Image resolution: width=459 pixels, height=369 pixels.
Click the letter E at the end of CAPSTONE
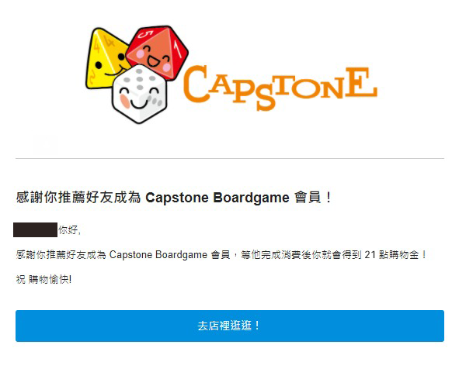point(361,82)
